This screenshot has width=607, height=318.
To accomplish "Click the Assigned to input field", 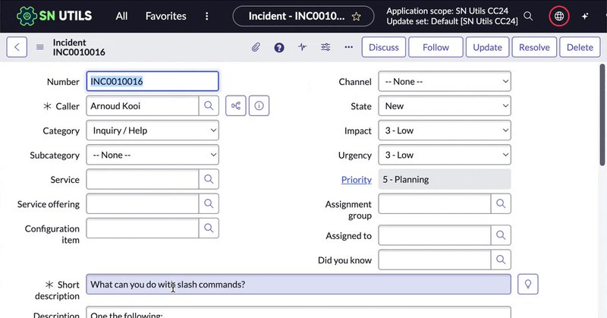I will 434,235.
